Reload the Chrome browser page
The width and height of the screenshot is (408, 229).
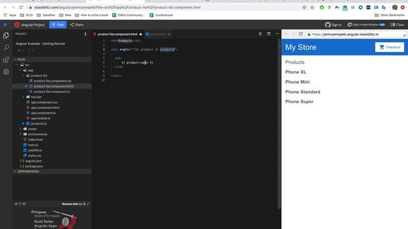(21, 8)
